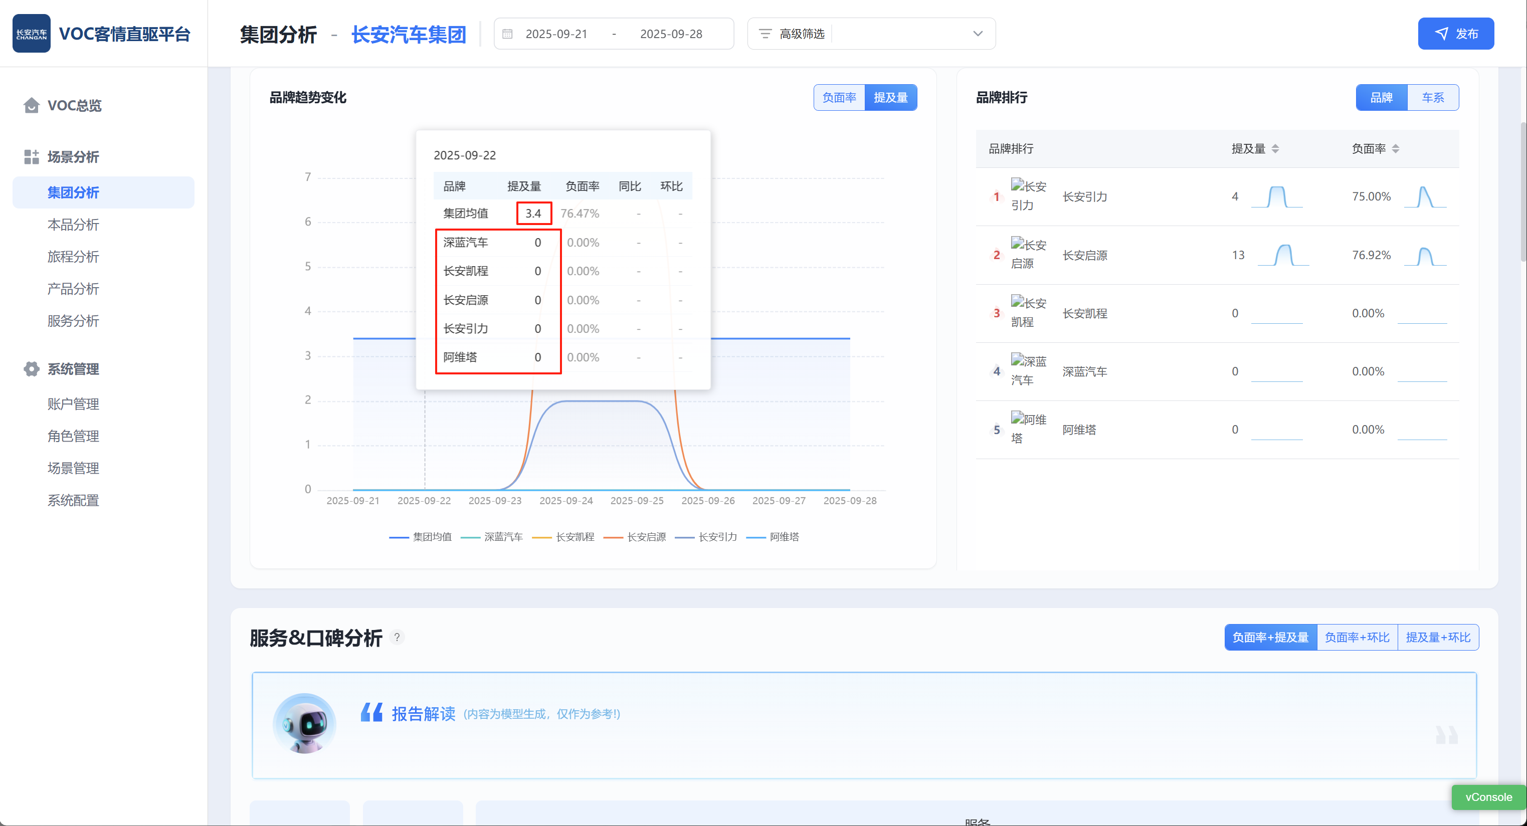Image resolution: width=1527 pixels, height=826 pixels.
Task: Sort ranking by 负面率 column
Action: (x=1395, y=149)
